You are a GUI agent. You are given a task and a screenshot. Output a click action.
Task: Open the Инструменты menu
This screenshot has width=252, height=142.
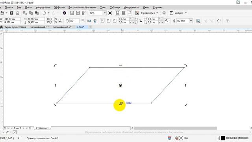pyautogui.click(x=131, y=7)
